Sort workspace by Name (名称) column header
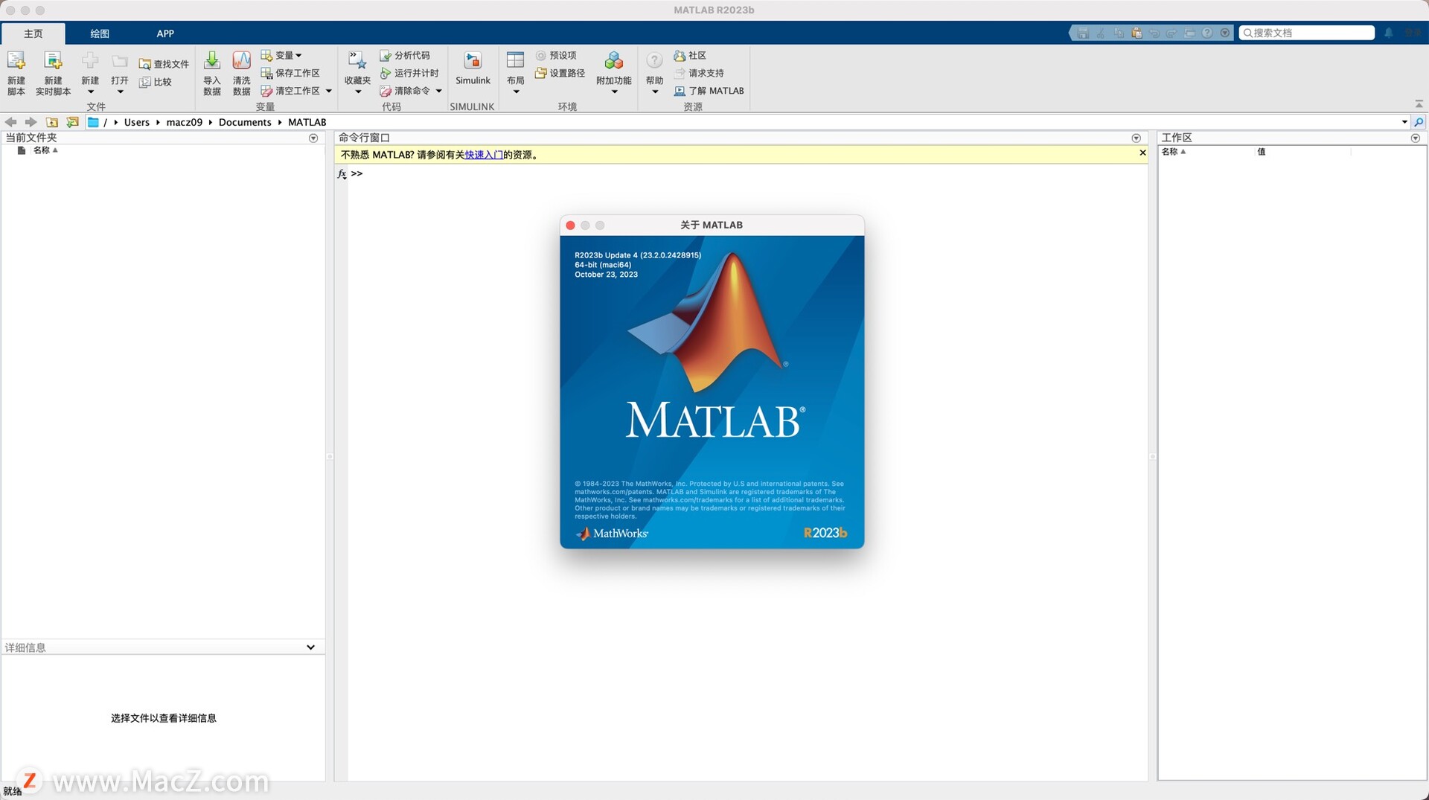This screenshot has height=800, width=1429. (x=1174, y=152)
